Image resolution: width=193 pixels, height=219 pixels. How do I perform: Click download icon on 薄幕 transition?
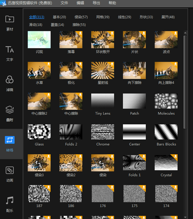(x=80, y=33)
